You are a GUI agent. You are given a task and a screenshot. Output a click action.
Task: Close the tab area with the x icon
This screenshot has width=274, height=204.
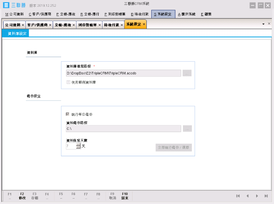tap(269, 24)
